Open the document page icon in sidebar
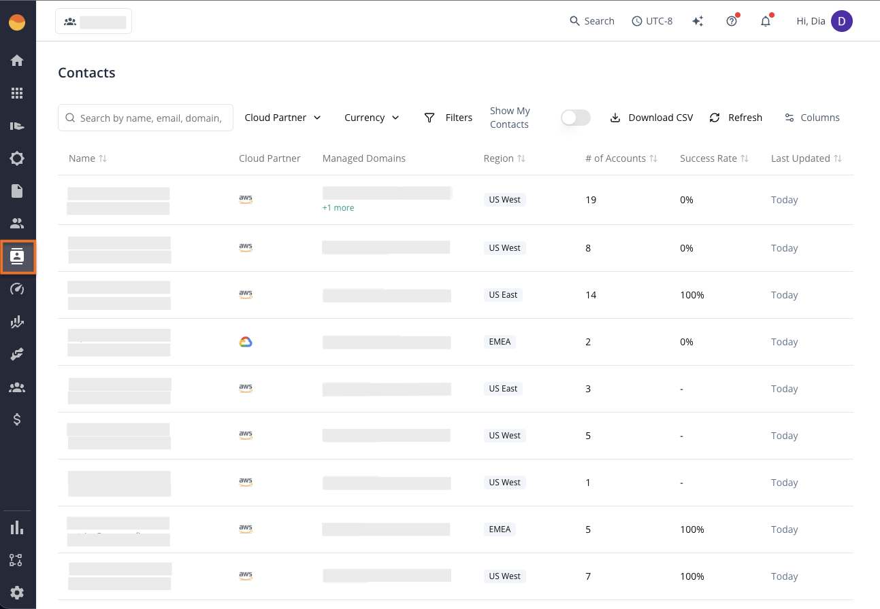The image size is (880, 609). point(17,191)
